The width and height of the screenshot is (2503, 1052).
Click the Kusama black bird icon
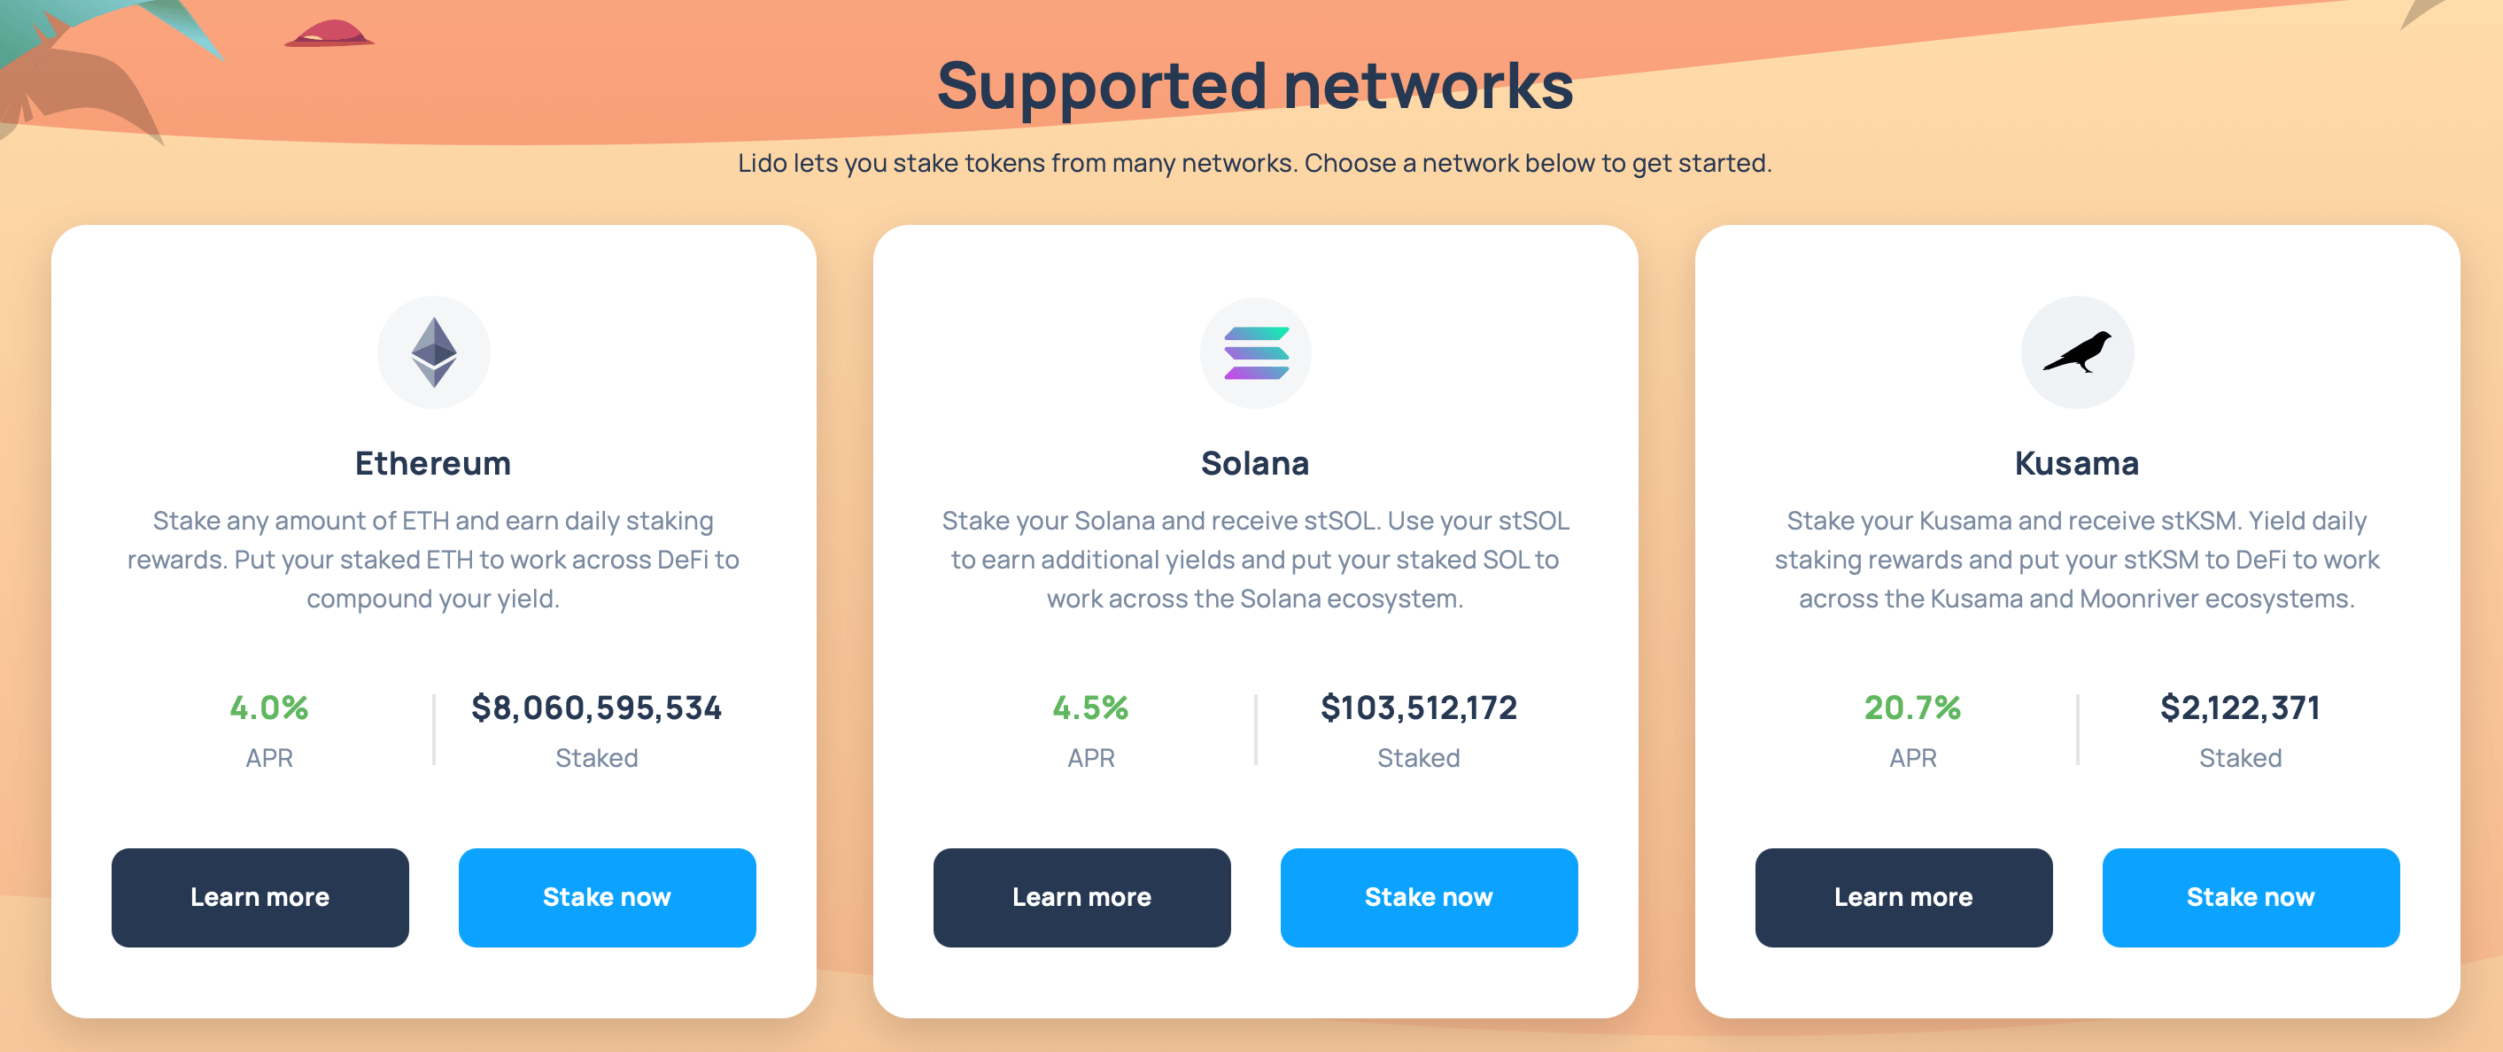point(2077,352)
